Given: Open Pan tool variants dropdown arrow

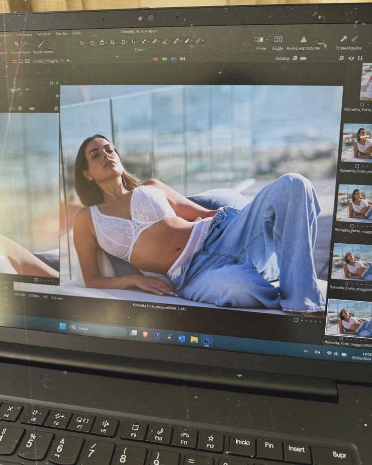Looking at the screenshot, I should tap(96, 43).
